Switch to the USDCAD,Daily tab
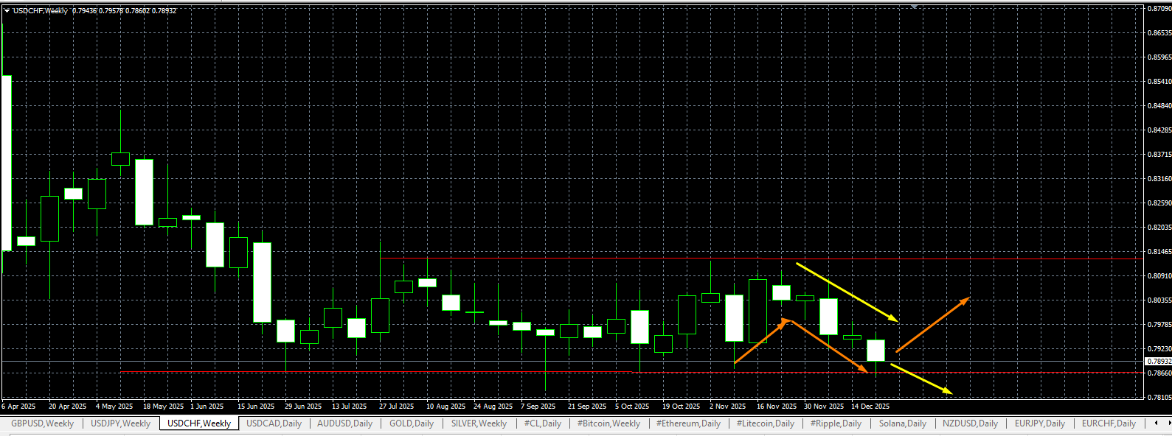The image size is (1172, 436). pos(274,423)
